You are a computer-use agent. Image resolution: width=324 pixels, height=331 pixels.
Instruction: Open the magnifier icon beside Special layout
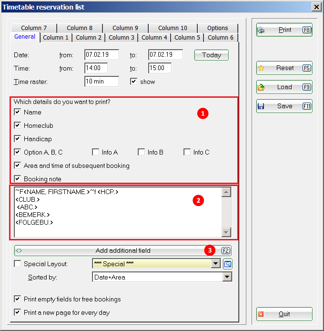[228, 264]
